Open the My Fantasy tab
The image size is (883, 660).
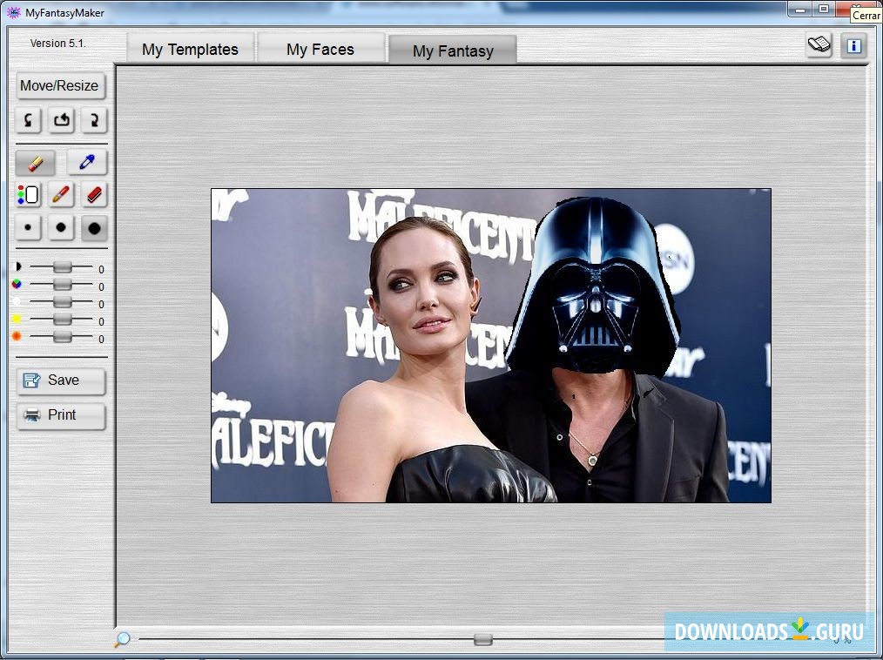pyautogui.click(x=453, y=51)
